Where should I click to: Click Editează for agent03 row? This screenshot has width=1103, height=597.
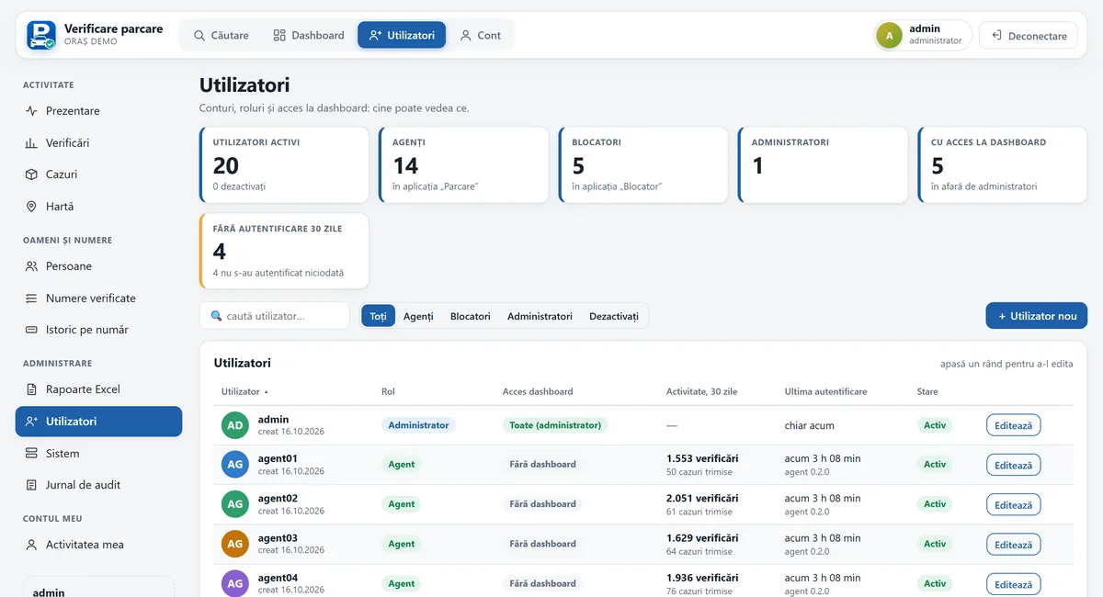(1014, 544)
